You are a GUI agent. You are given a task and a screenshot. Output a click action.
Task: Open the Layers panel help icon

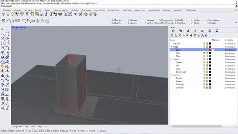tap(206, 35)
